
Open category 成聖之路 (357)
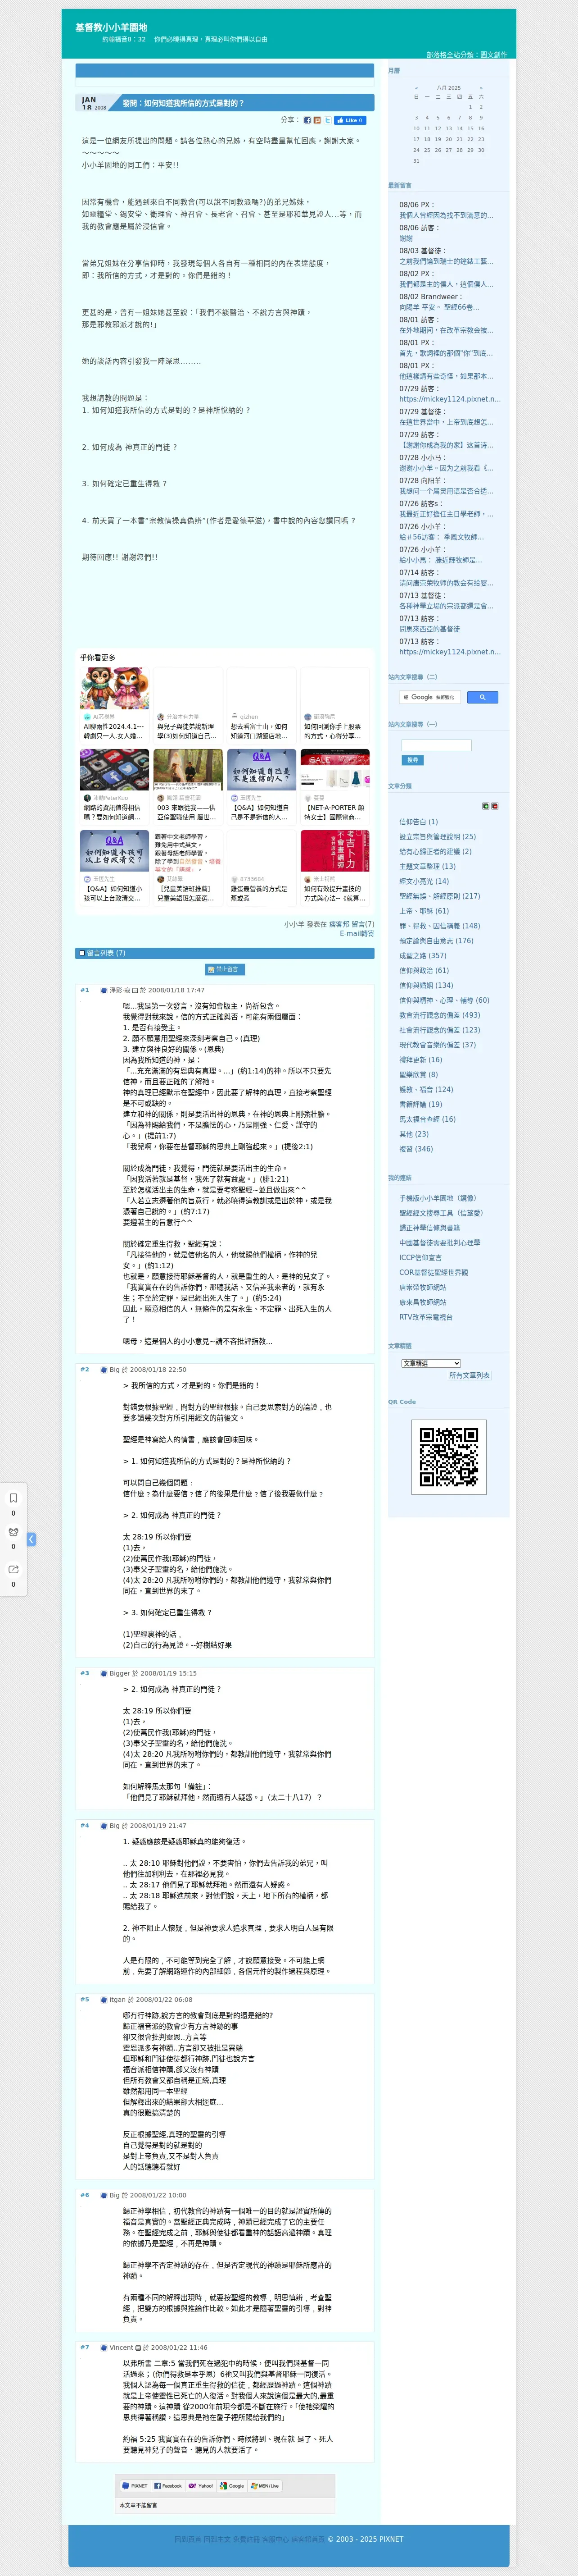point(422,955)
